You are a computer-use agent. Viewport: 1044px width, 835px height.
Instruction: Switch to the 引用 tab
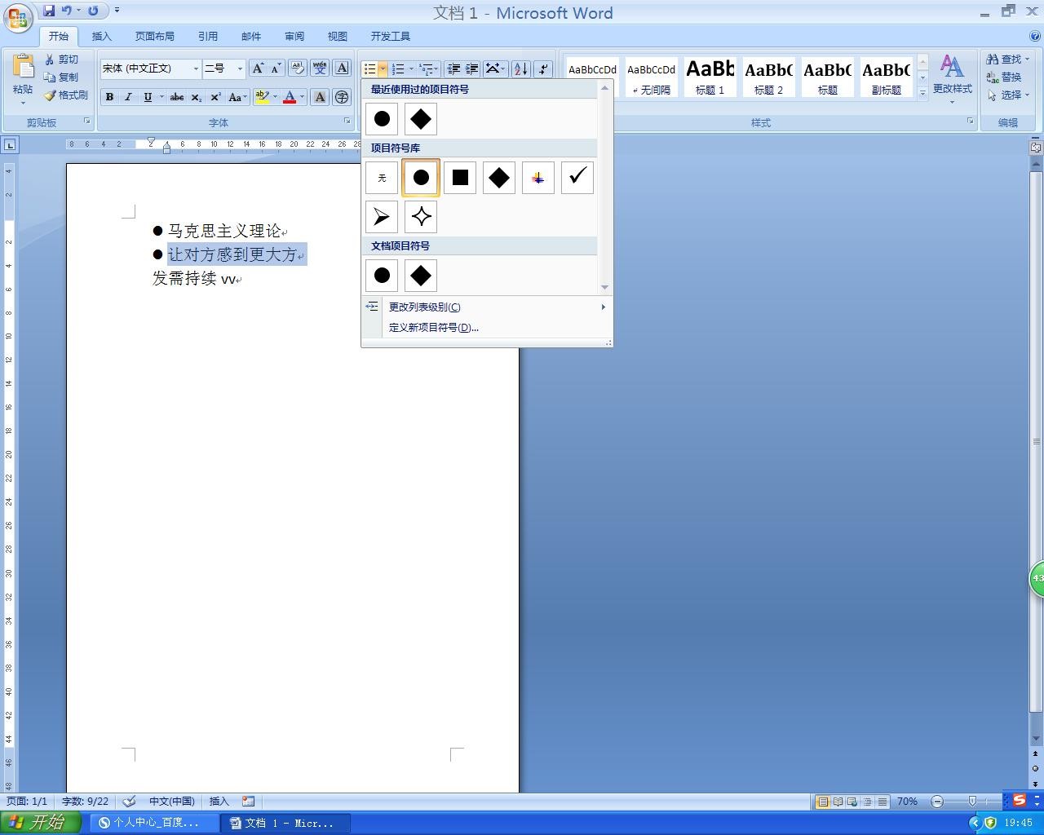(208, 36)
